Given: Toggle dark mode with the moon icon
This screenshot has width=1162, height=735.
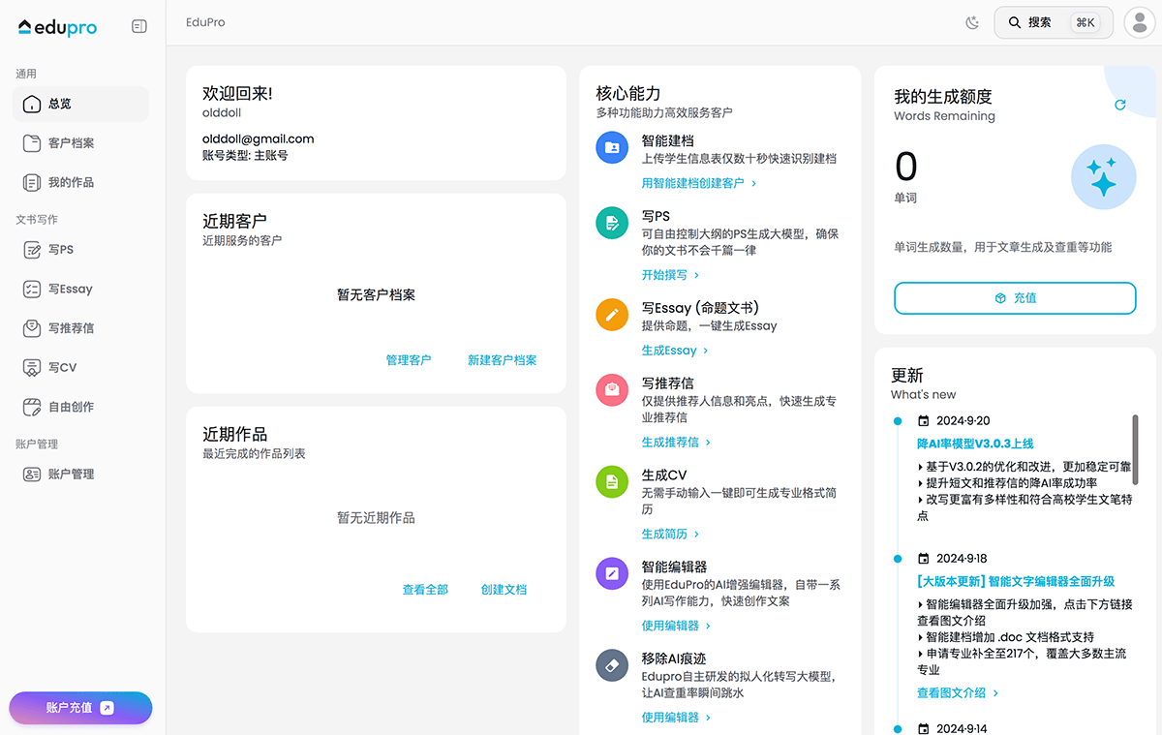Looking at the screenshot, I should pos(972,22).
